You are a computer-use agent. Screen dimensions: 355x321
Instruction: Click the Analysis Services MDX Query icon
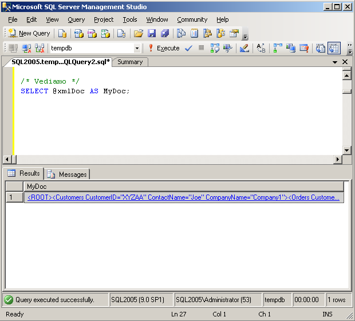tap(79, 34)
